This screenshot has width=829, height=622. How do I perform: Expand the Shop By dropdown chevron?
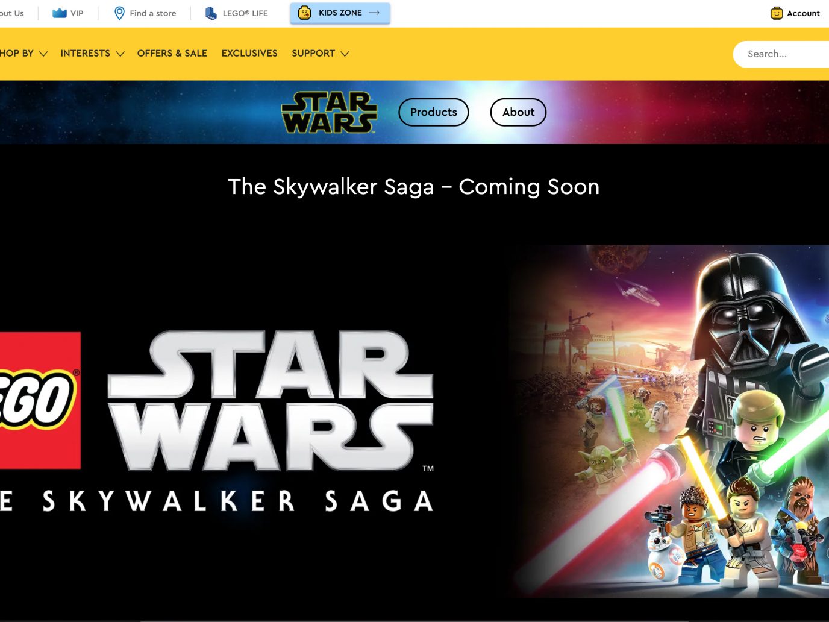pyautogui.click(x=43, y=54)
